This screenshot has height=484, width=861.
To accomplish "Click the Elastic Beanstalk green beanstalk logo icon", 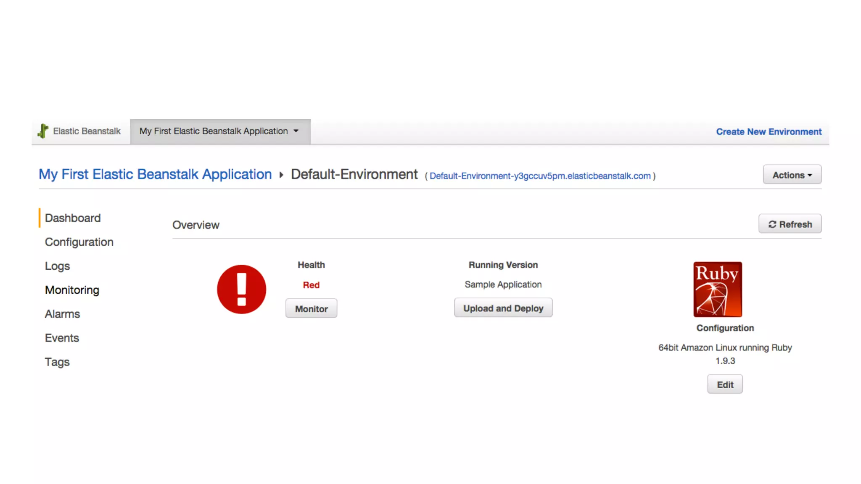I will click(x=43, y=131).
